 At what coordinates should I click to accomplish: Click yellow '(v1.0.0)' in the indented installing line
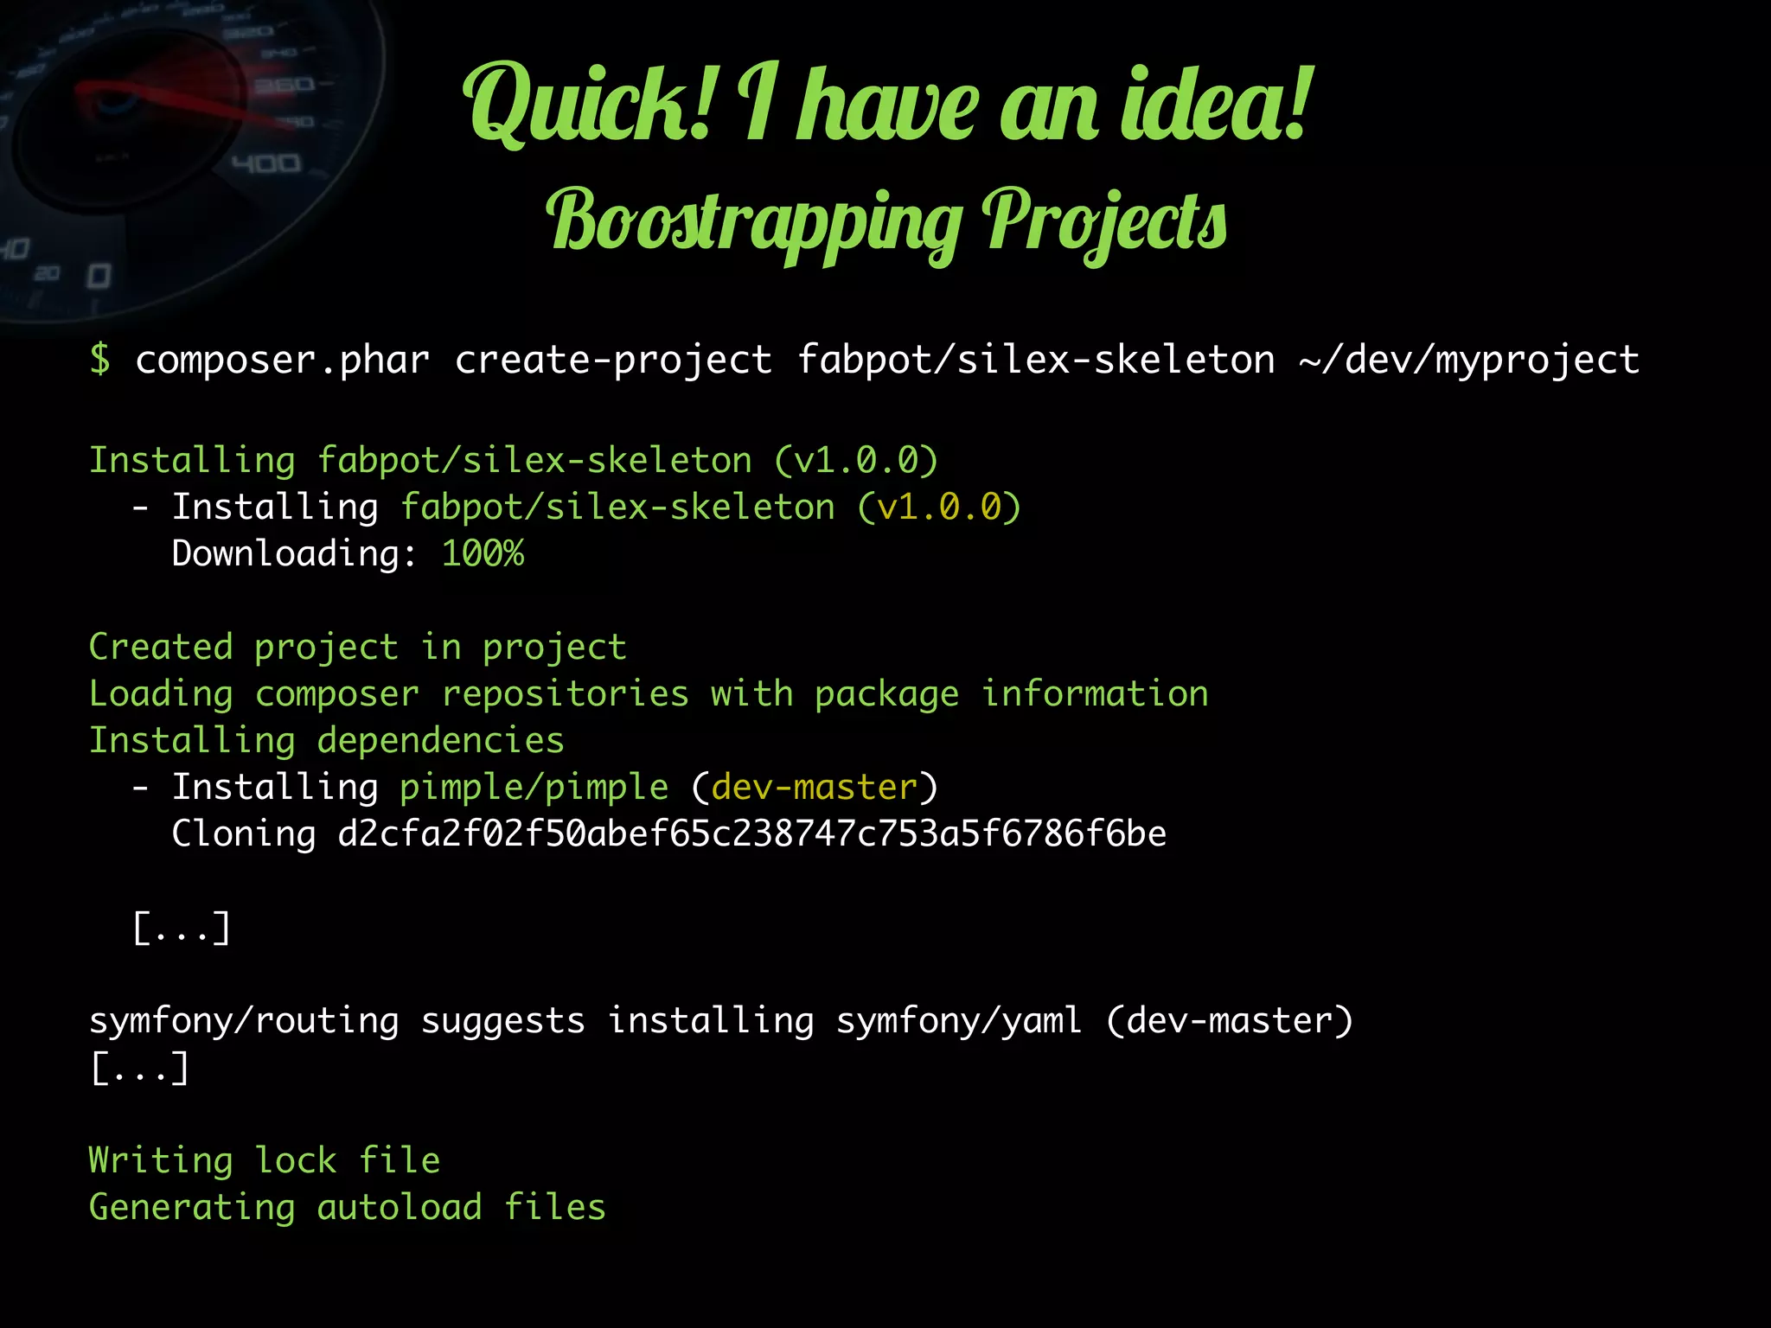(939, 508)
